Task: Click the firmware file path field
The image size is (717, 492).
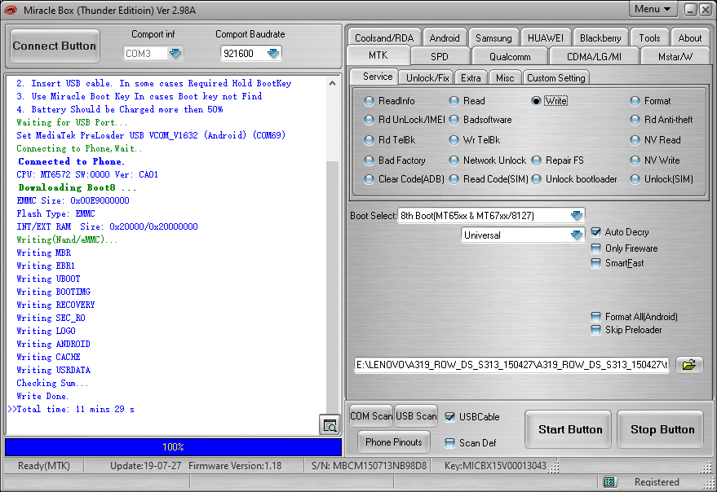Action: (511, 365)
